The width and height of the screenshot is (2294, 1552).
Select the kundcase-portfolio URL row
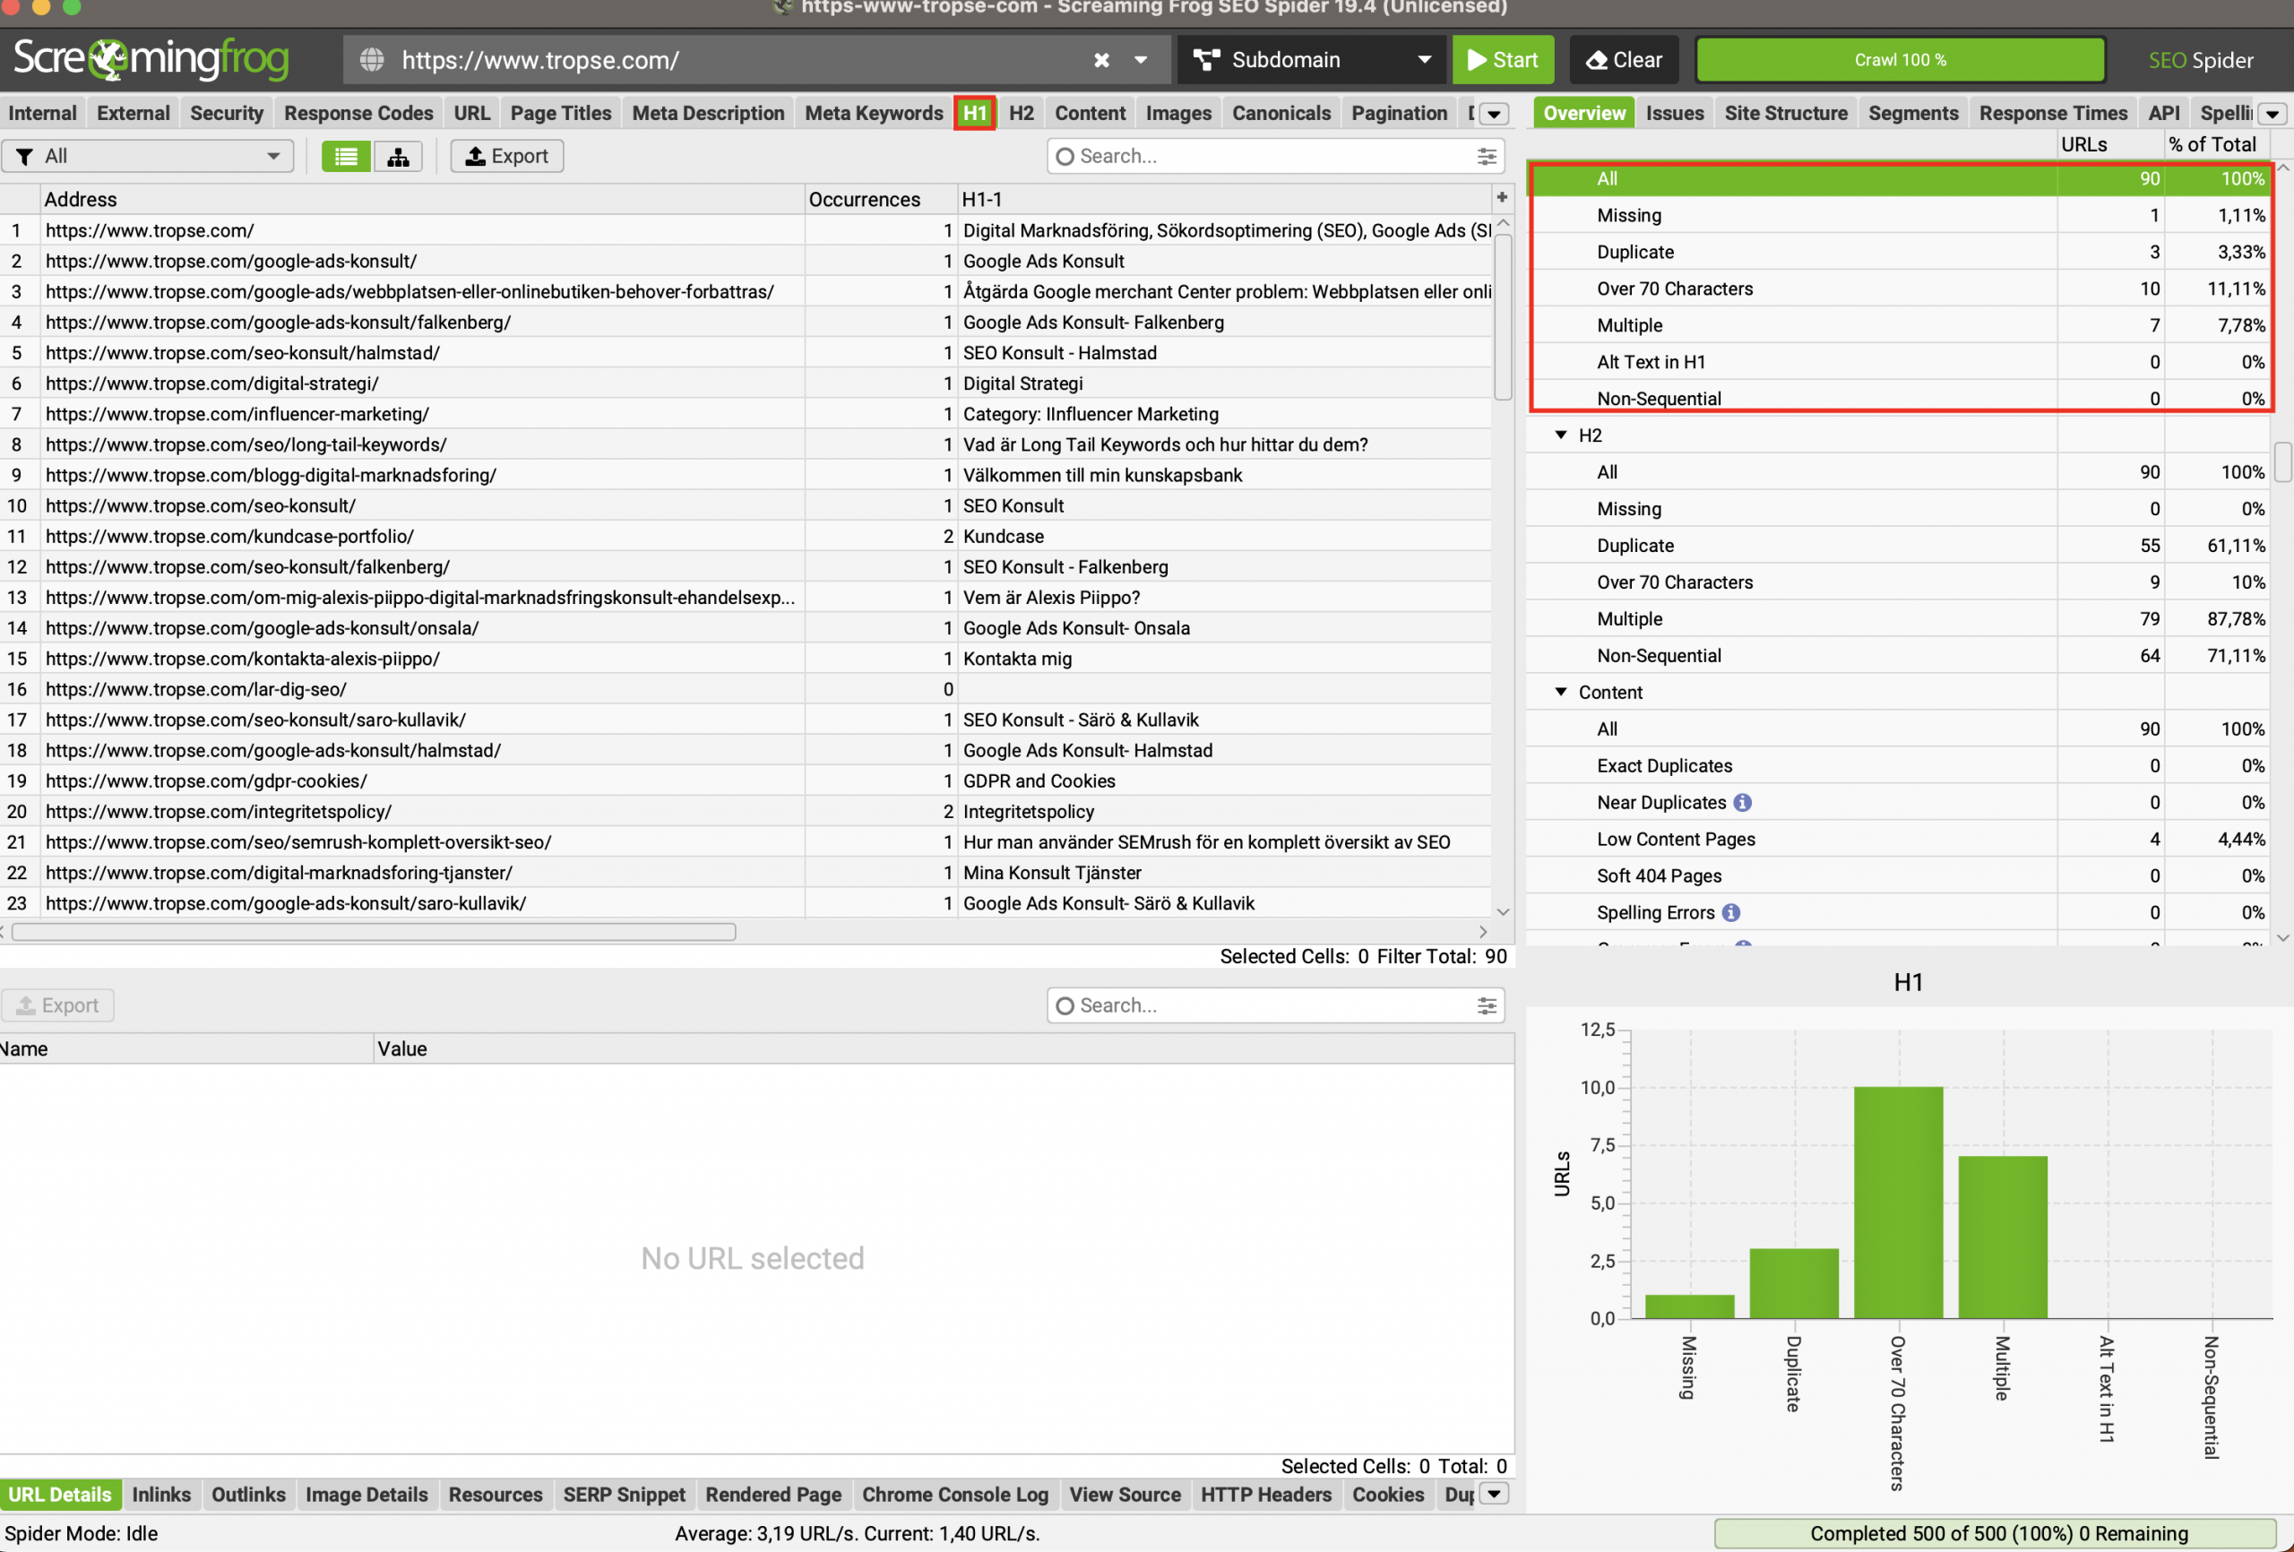[746, 536]
